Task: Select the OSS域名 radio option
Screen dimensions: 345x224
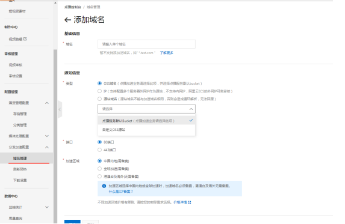Action: (99, 83)
